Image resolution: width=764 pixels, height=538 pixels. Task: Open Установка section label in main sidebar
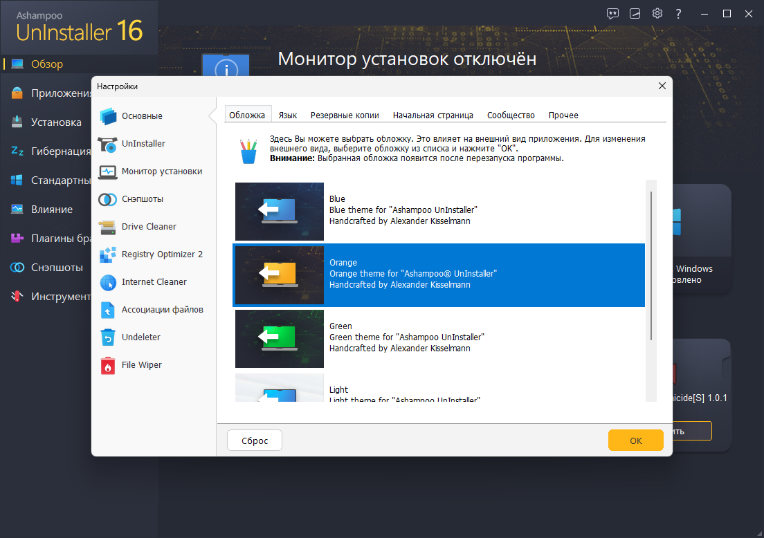coord(57,122)
